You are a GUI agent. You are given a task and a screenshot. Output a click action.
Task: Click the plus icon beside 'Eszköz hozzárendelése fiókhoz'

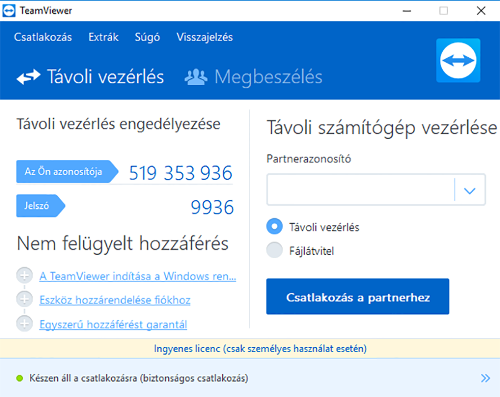click(x=24, y=299)
